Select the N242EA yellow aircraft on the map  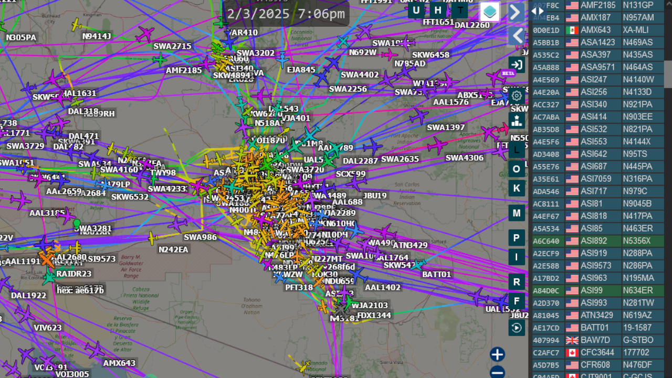coord(152,239)
